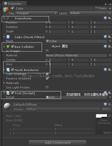Screen dimensions: 112x146
Task: Enable the Static checkbox
Action: 96,8
